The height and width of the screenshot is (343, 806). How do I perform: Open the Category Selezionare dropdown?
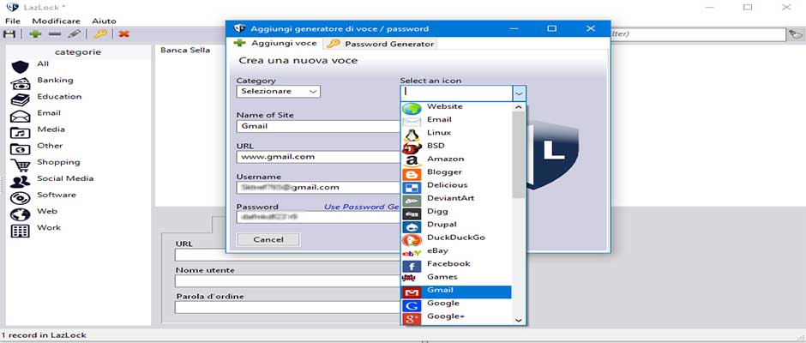278,92
